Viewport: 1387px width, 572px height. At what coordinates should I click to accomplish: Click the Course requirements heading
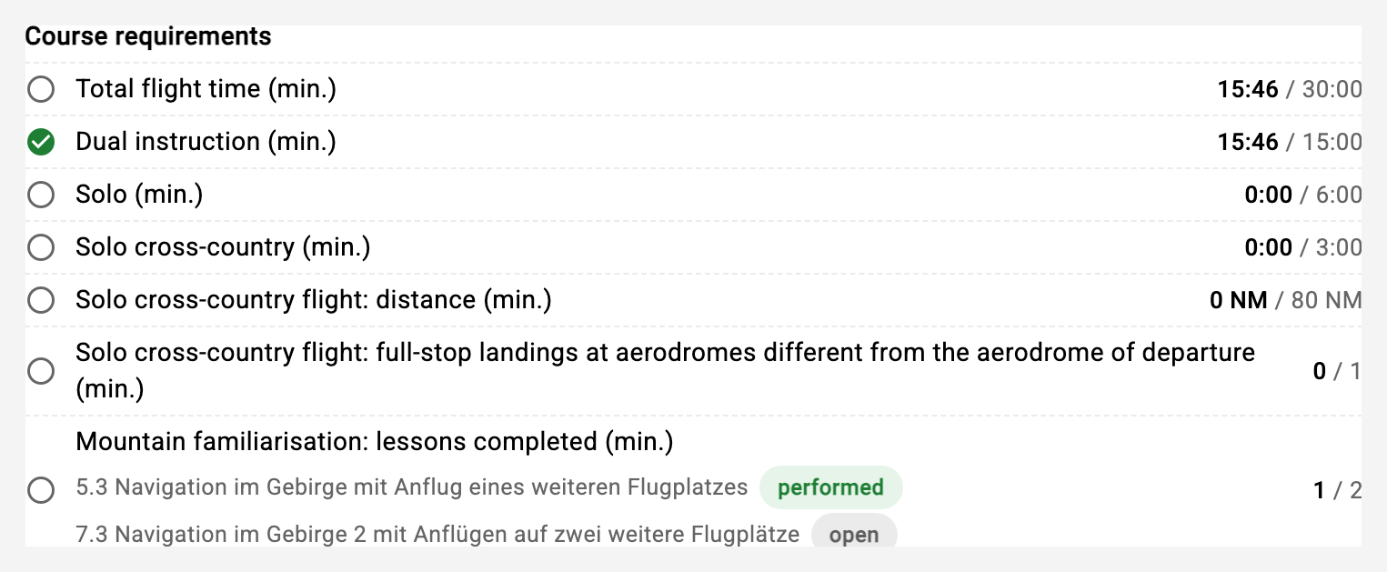point(148,36)
